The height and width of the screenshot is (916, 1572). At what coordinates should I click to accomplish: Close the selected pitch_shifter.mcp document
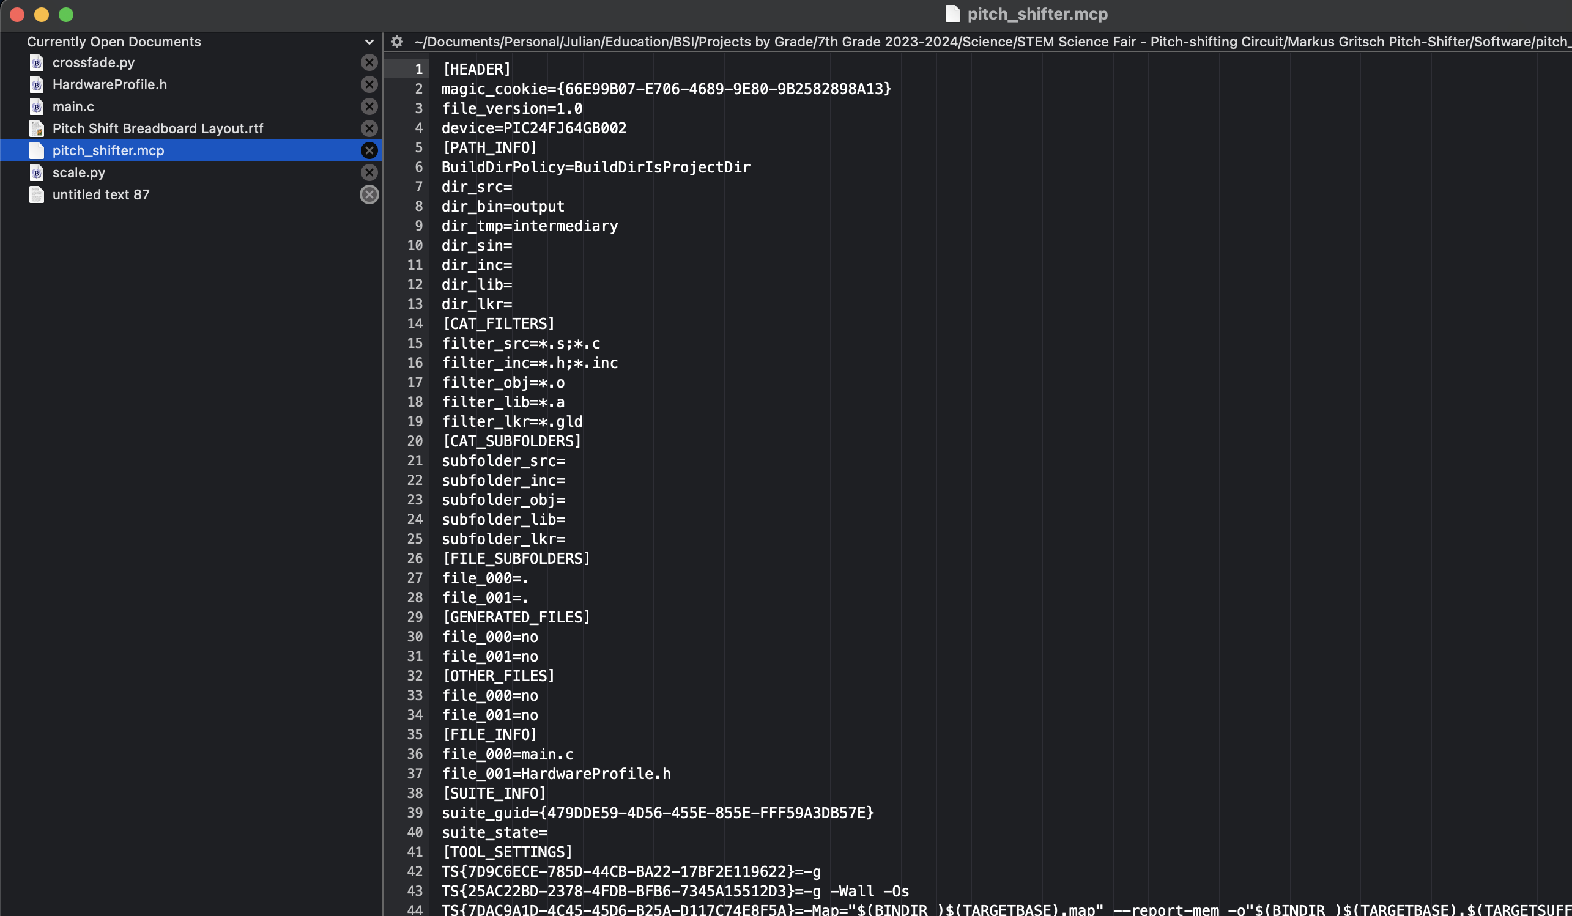[369, 150]
